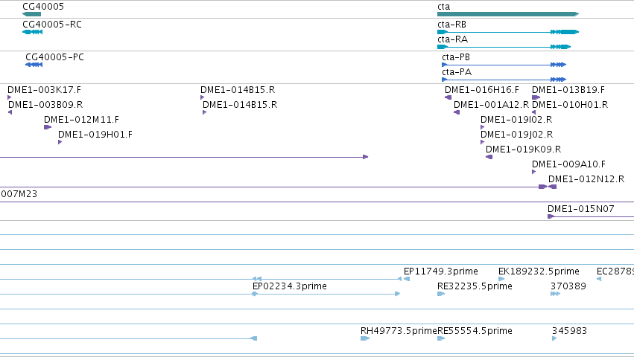The width and height of the screenshot is (634, 357).
Task: Select the DME1-001A12.R arrow glyph
Action: pos(457,112)
